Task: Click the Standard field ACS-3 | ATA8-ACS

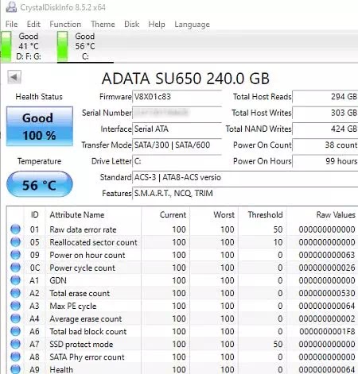Action: coord(245,177)
